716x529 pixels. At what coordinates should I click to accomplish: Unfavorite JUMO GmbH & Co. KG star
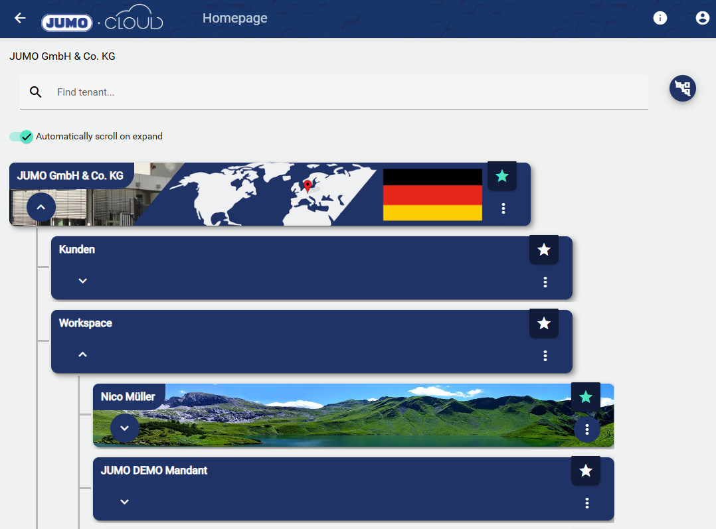click(x=502, y=176)
